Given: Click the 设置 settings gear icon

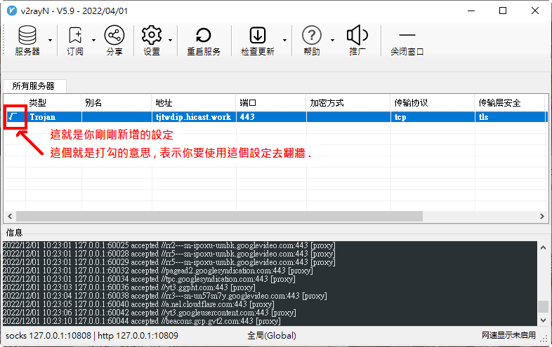Looking at the screenshot, I should click(152, 36).
